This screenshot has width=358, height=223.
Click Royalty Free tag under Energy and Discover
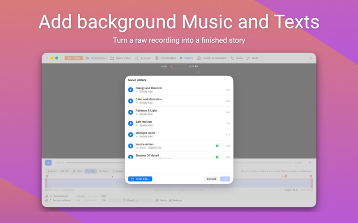[x=146, y=92]
